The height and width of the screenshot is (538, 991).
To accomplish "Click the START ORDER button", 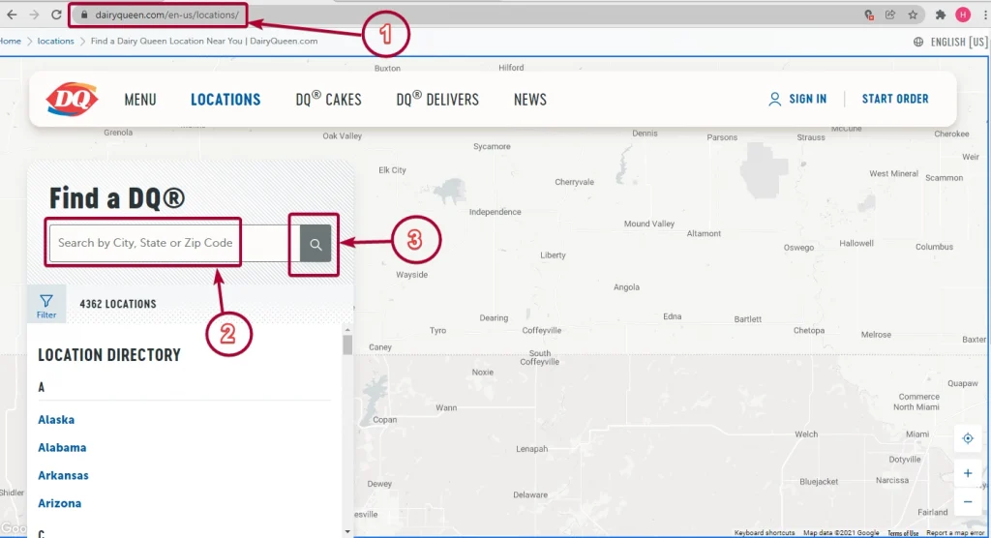I will tap(895, 99).
